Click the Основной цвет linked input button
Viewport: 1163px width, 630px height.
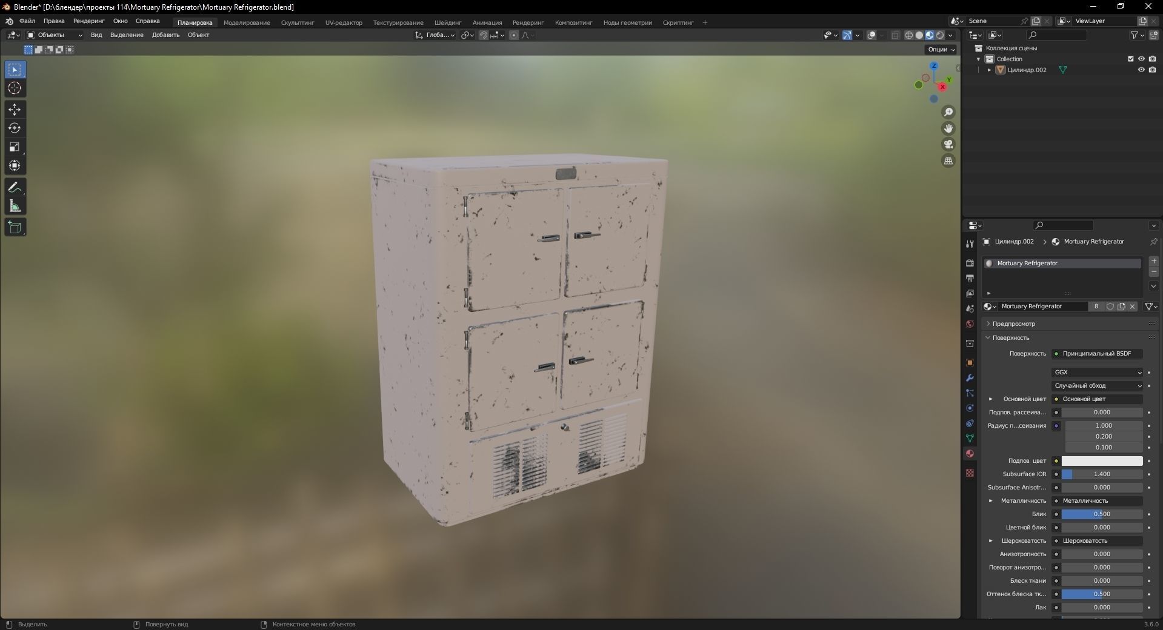point(1098,399)
